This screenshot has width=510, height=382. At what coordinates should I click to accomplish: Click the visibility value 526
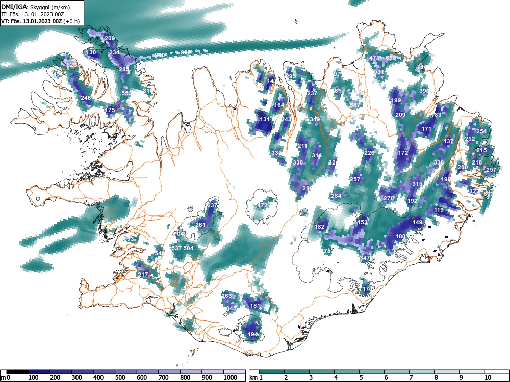[71, 64]
